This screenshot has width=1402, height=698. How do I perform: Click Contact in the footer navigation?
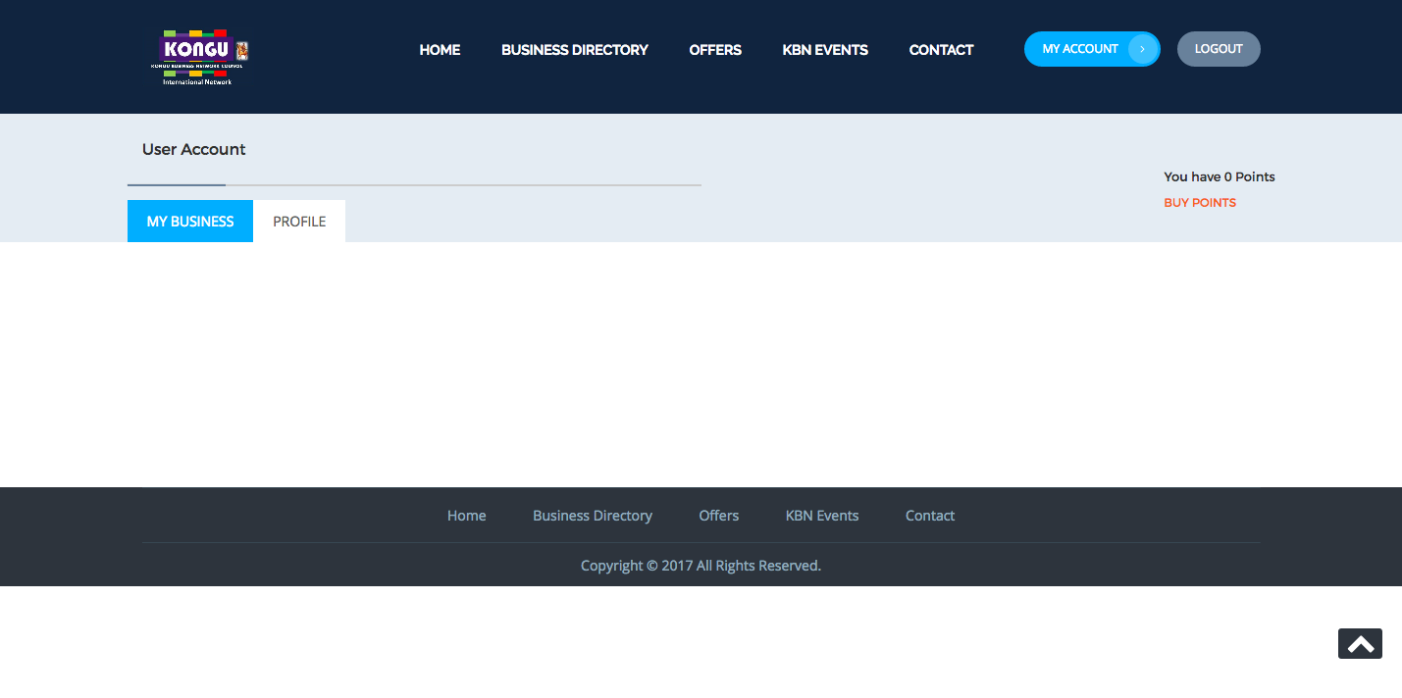coord(929,515)
